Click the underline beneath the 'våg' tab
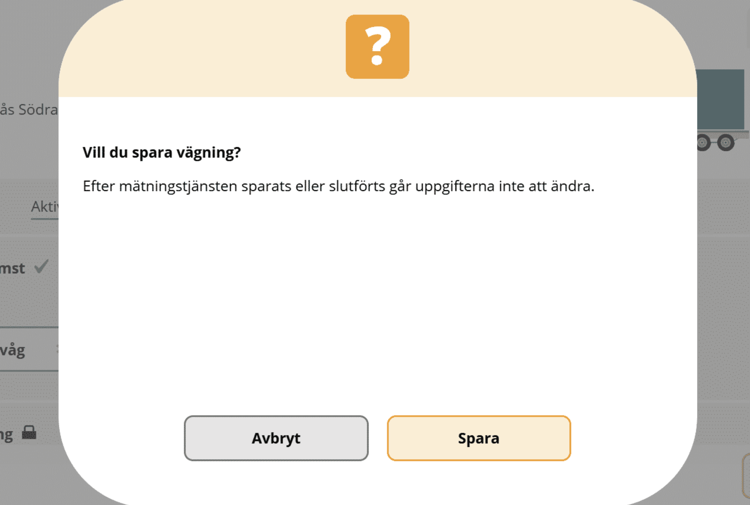This screenshot has height=505, width=750. [x=29, y=371]
